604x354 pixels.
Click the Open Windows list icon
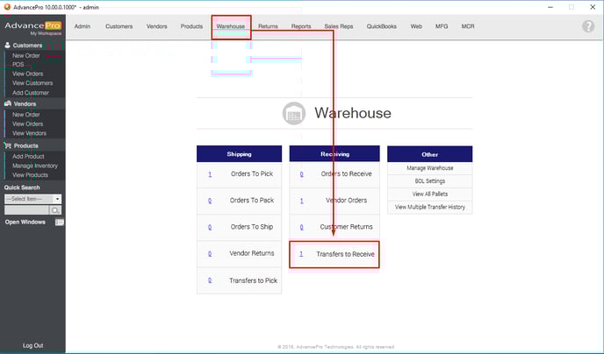pos(60,223)
